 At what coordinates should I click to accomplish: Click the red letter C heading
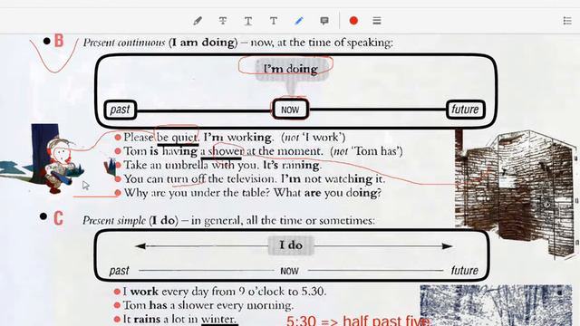(x=58, y=218)
